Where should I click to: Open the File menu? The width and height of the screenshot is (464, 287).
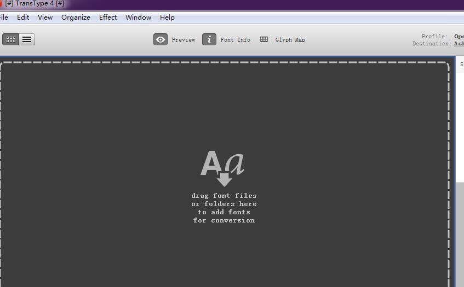4,17
